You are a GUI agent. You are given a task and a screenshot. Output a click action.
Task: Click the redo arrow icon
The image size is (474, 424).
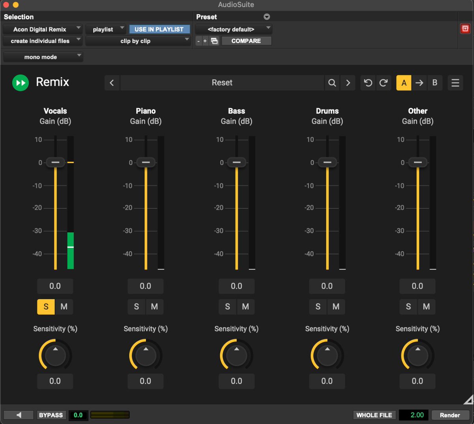coord(384,83)
